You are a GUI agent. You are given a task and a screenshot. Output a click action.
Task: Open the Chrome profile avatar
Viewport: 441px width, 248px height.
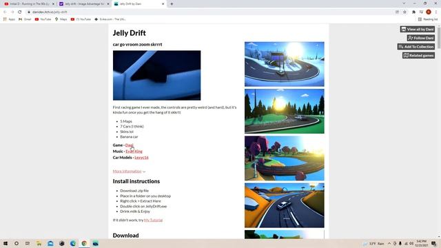coord(429,12)
